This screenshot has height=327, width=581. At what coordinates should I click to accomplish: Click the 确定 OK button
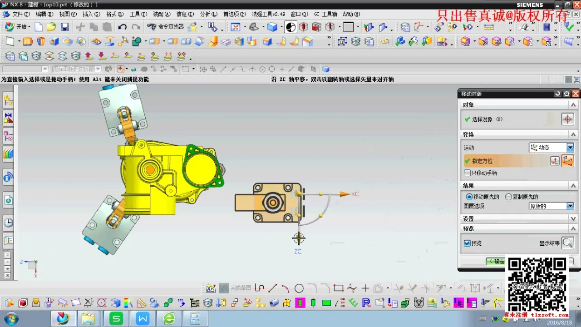click(496, 262)
